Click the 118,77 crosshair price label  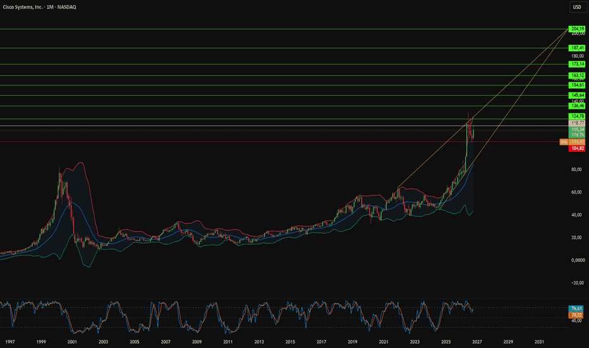tap(577, 123)
